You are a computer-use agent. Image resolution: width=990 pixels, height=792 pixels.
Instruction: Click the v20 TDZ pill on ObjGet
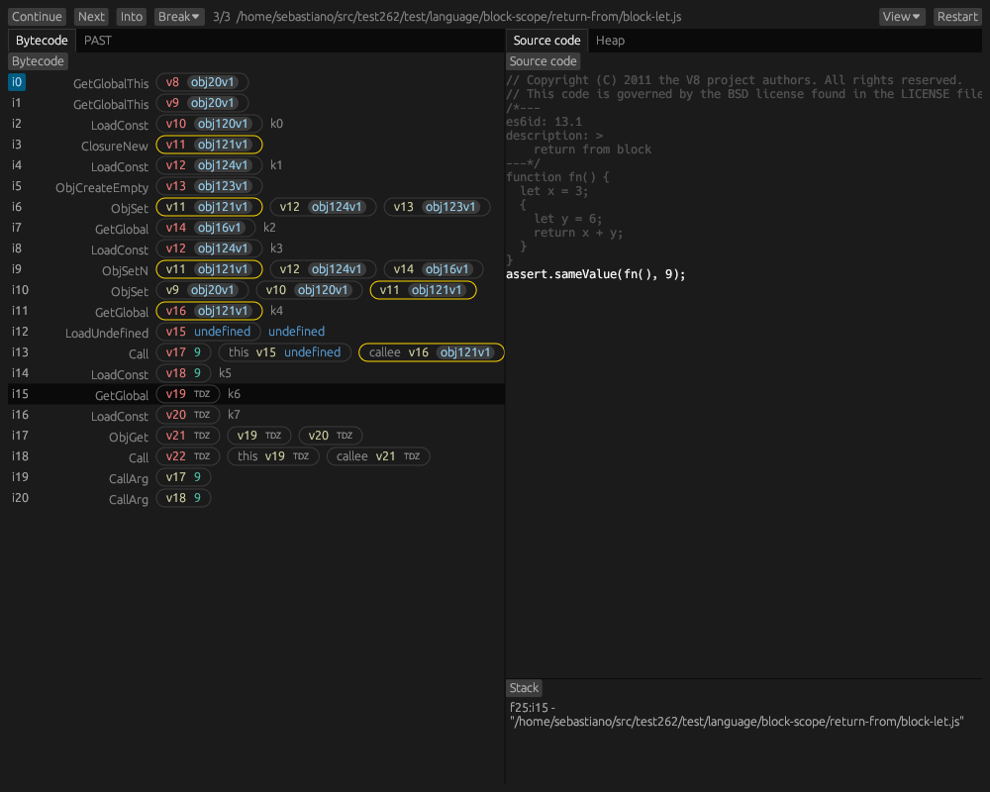[331, 435]
